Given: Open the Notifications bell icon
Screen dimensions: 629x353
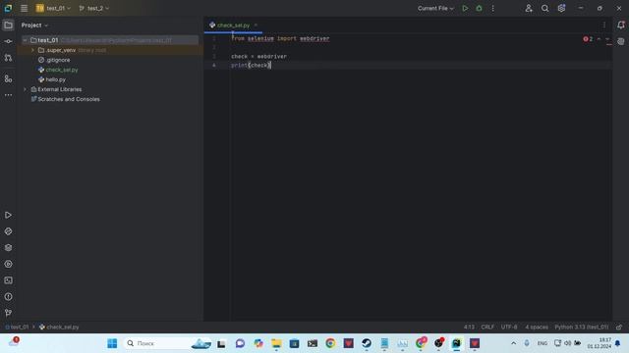Looking at the screenshot, I should pos(620,25).
